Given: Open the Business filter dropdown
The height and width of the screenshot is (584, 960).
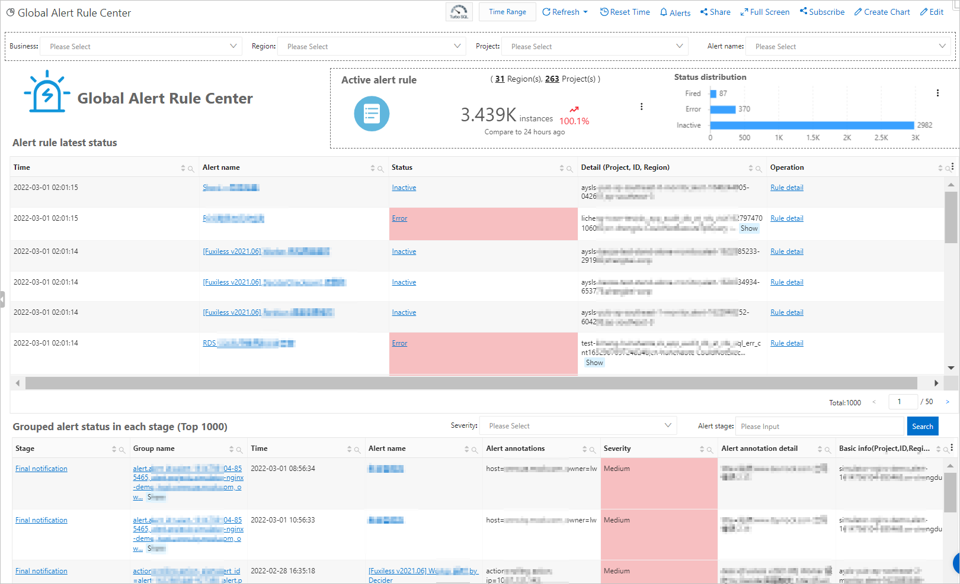Looking at the screenshot, I should (141, 46).
